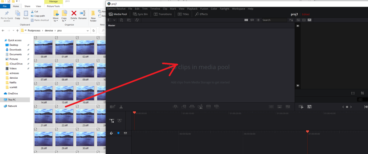Click Pin to Quick access in Explorer
This screenshot has width=368, height=154.
coord(7,16)
